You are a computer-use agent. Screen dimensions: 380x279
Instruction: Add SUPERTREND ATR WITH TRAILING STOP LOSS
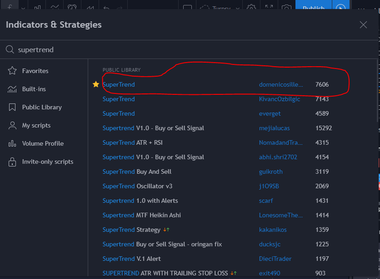point(165,273)
